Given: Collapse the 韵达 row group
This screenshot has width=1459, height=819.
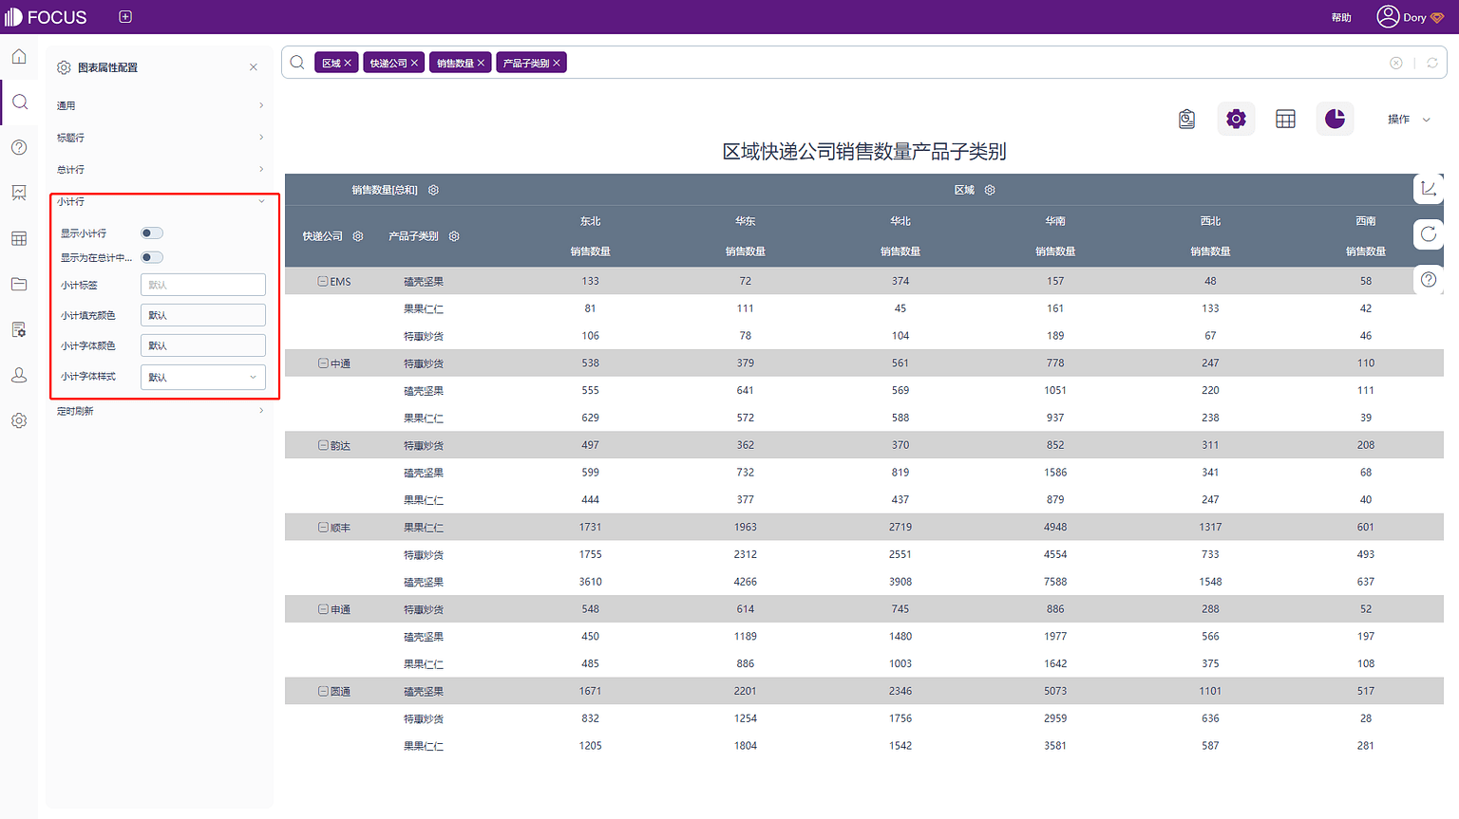Looking at the screenshot, I should coord(323,445).
